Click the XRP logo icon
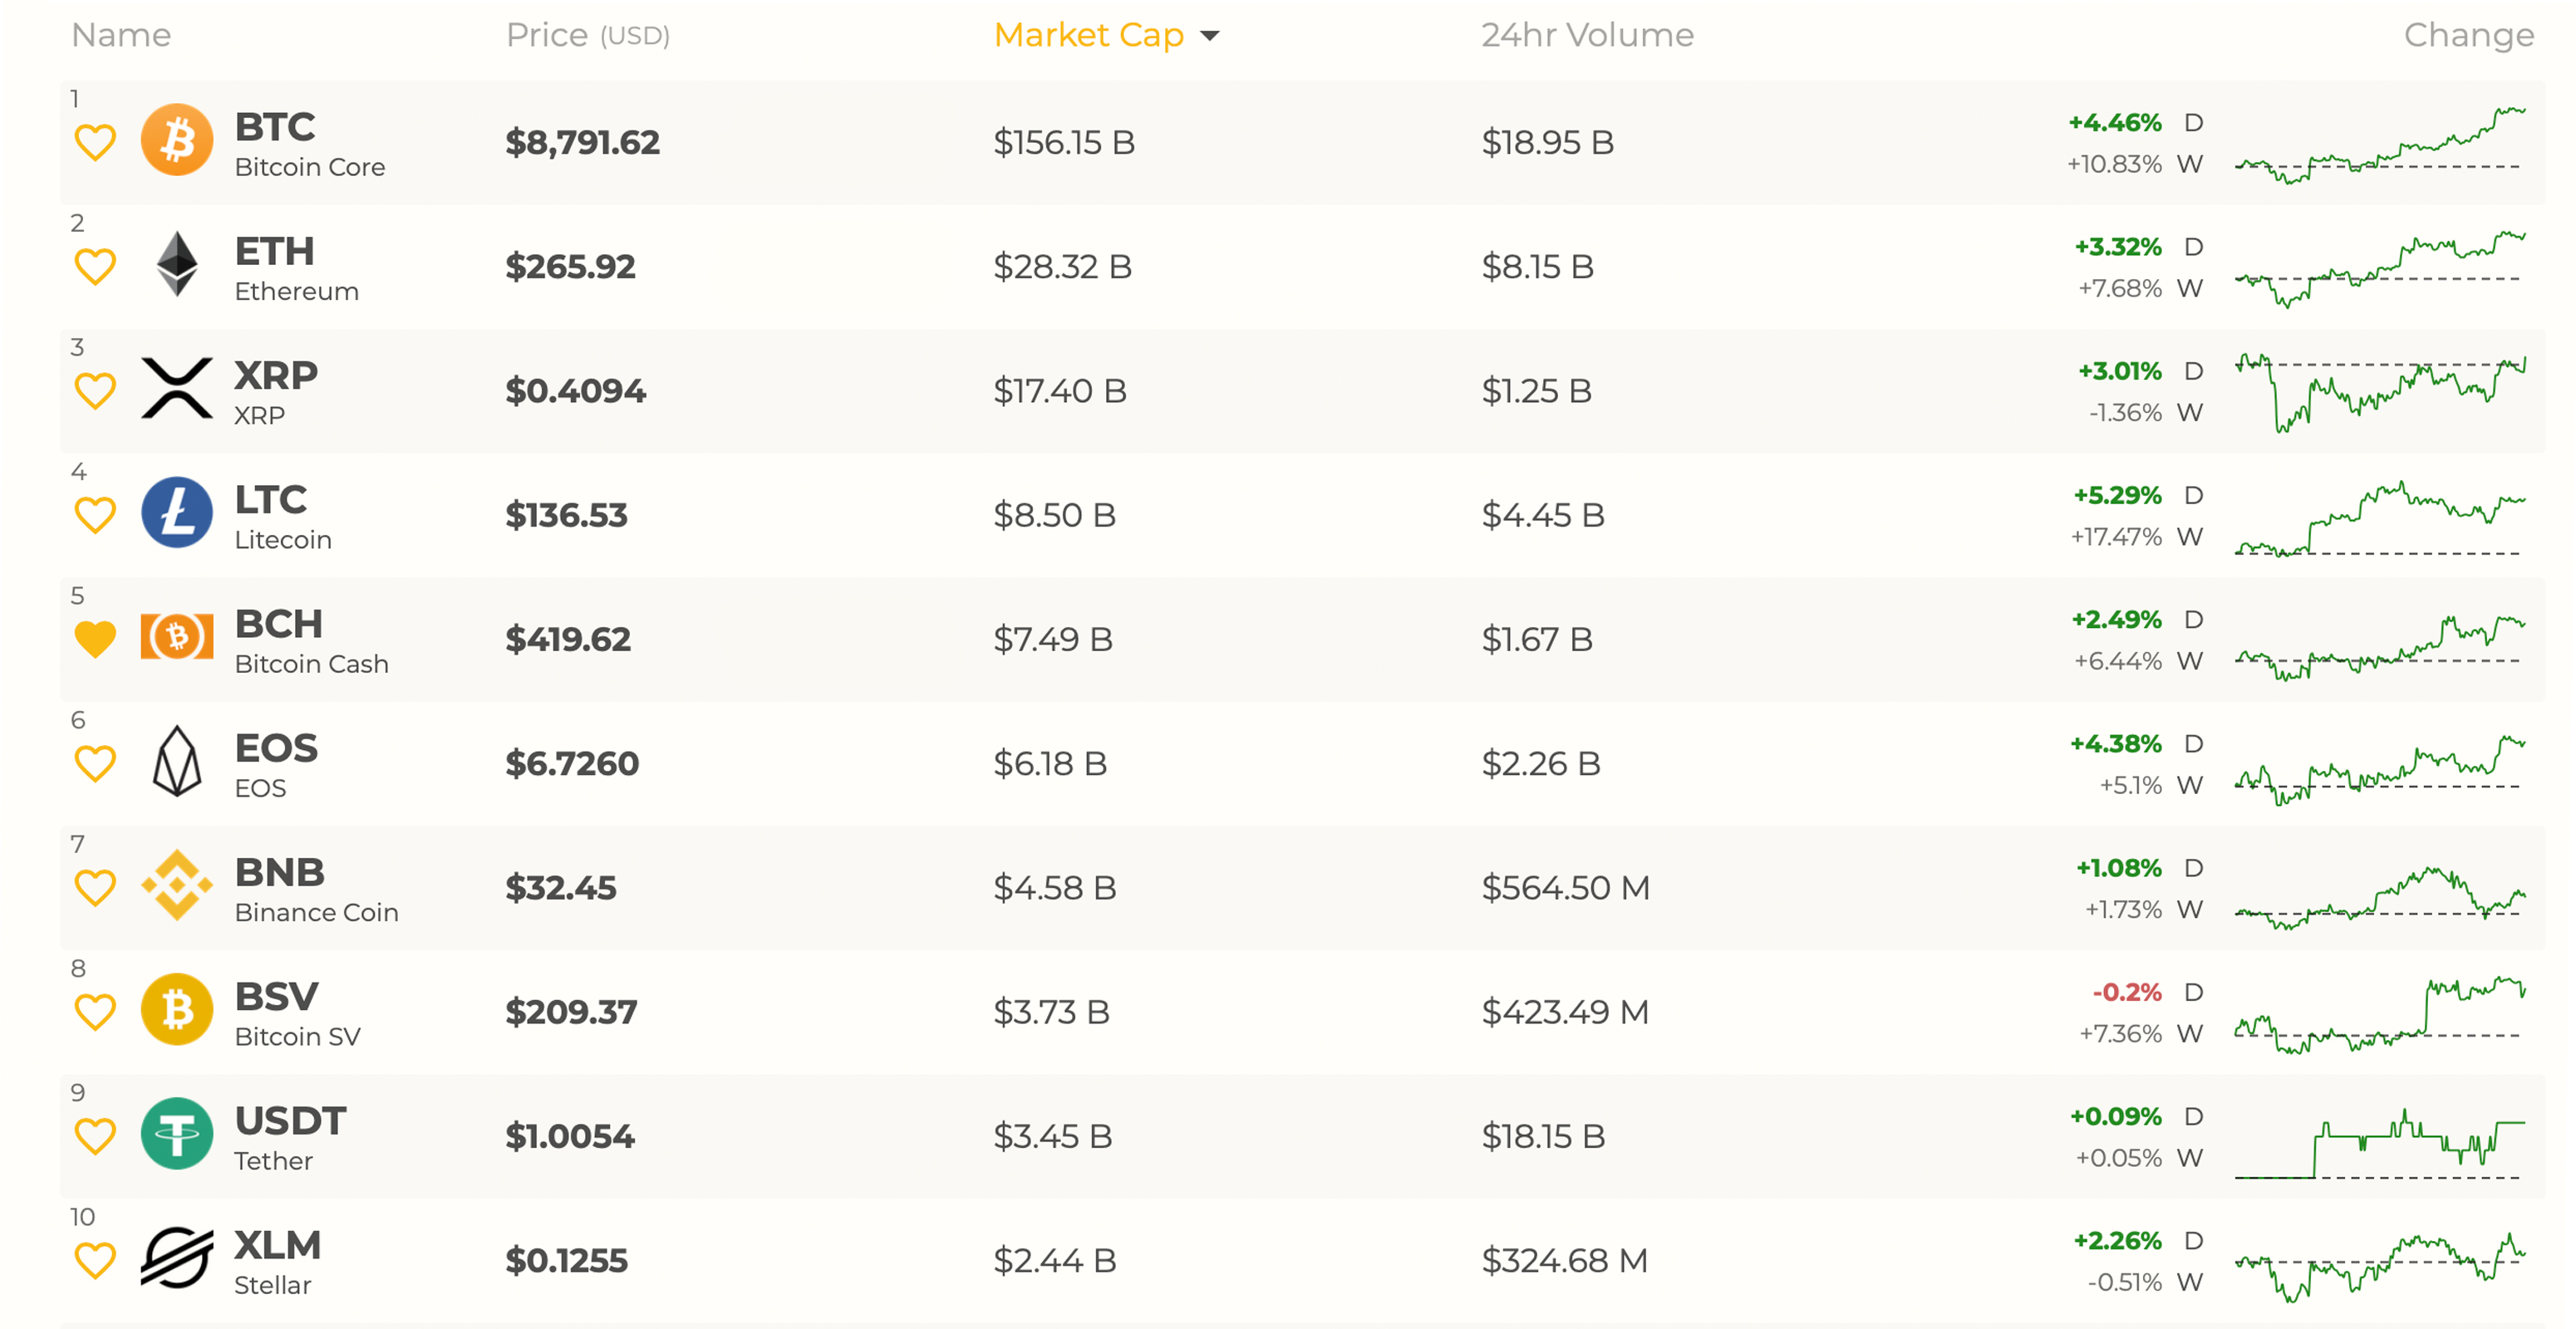This screenshot has width=2576, height=1329. point(177,389)
